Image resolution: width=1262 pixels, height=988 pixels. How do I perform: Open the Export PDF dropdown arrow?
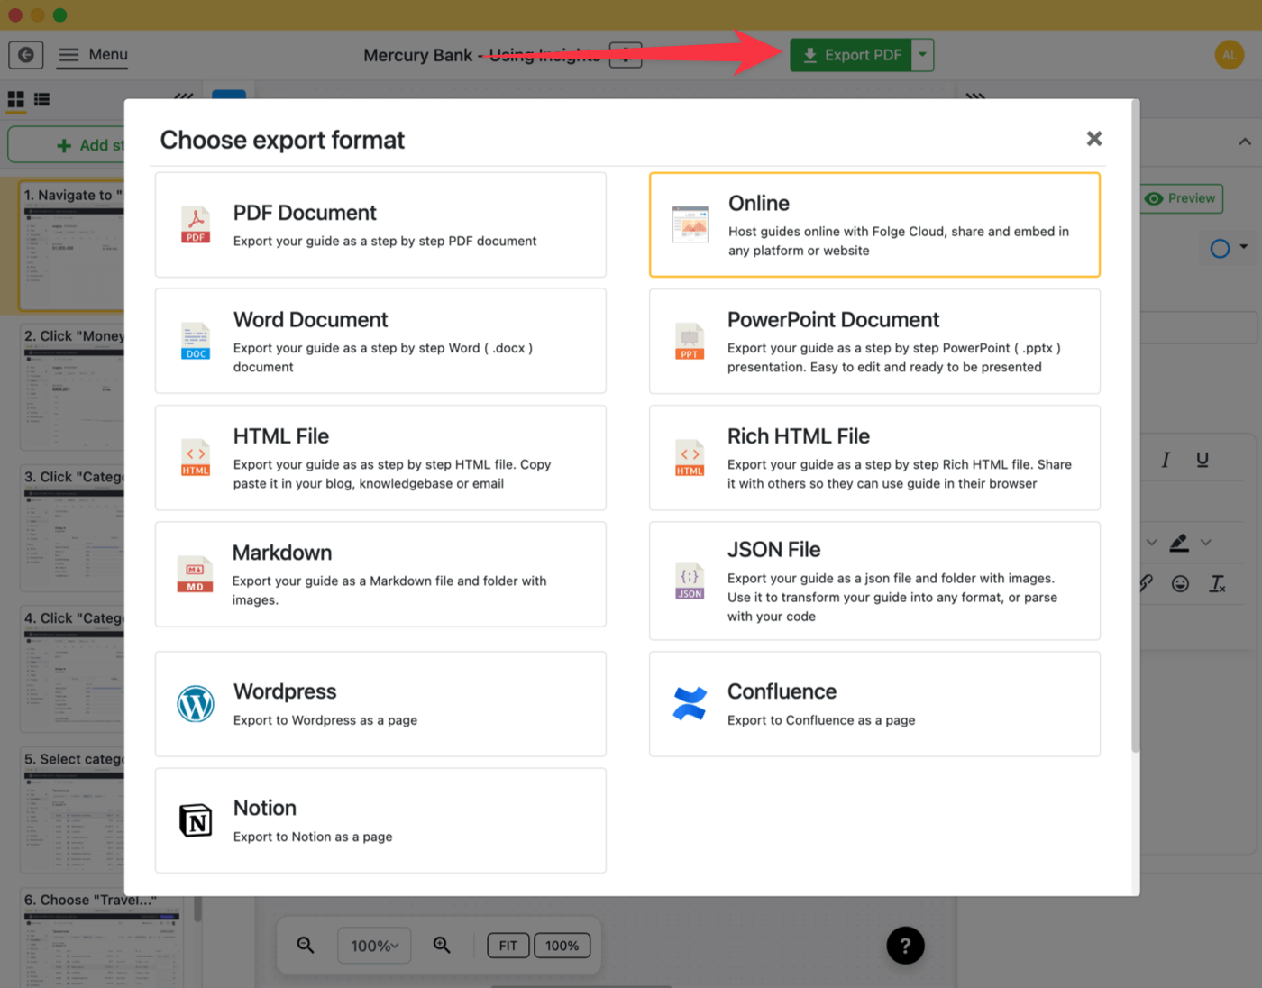pos(922,55)
